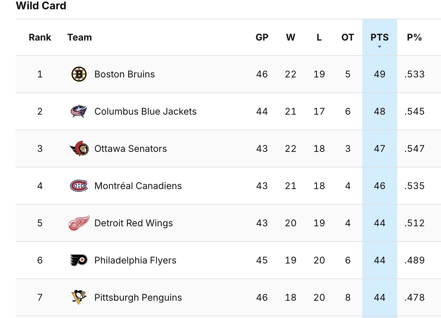Image resolution: width=441 pixels, height=318 pixels.
Task: Sort table by L column header
Action: pos(319,37)
